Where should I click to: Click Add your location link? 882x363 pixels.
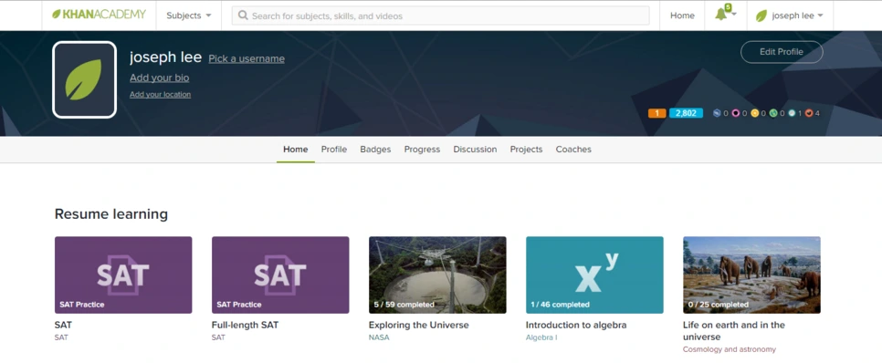tap(161, 95)
